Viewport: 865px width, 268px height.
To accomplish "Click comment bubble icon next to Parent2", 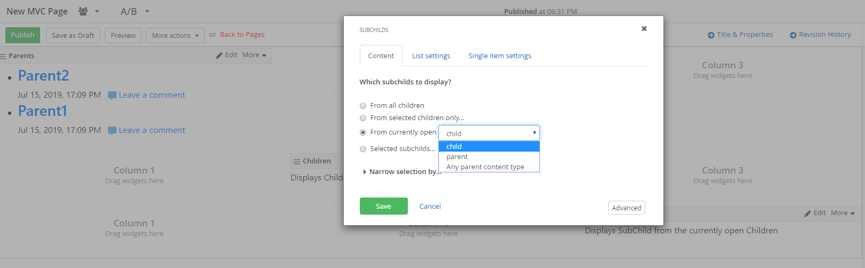I will [112, 95].
